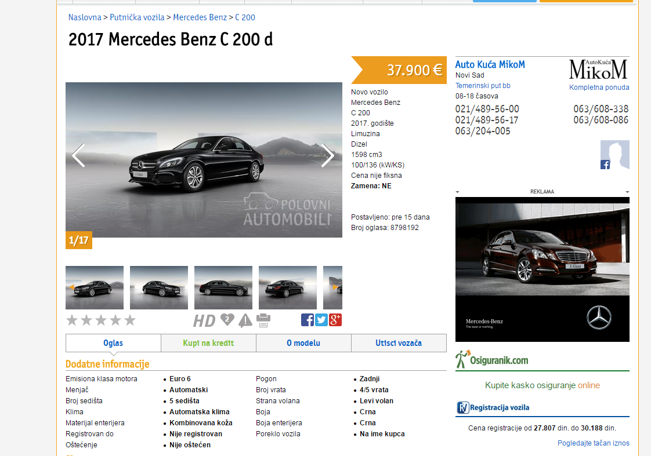
Task: Share listing on Google Plus
Action: pyautogui.click(x=335, y=320)
